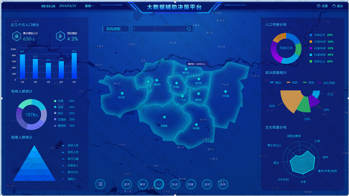Open the 监控 navigation tab
349x196 pixels.
pos(207,184)
